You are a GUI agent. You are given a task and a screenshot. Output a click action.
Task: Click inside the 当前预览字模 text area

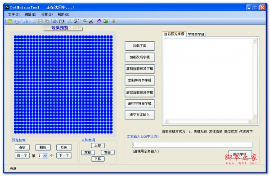(208, 79)
